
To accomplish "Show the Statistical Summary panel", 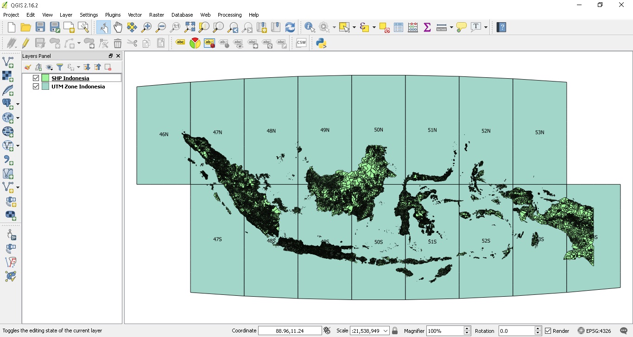I will tap(426, 27).
